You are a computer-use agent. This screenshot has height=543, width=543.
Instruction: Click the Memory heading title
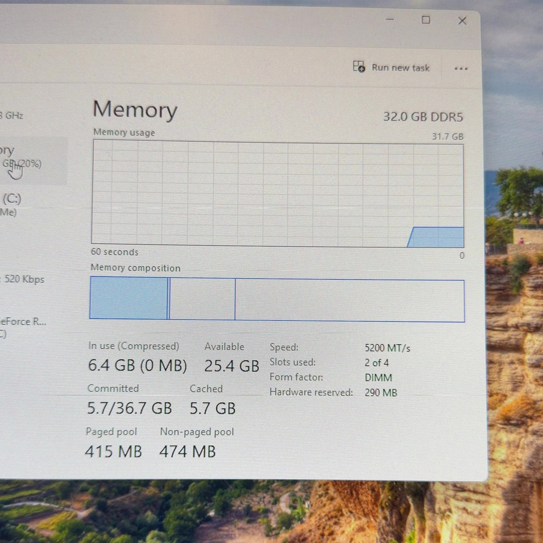point(135,110)
